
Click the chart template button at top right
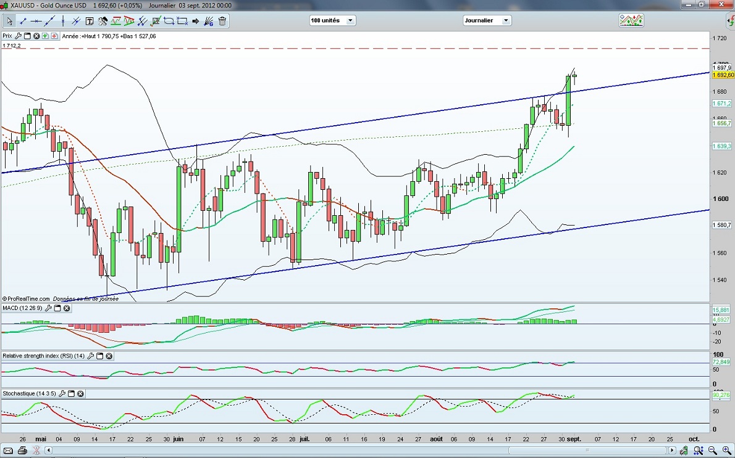tap(631, 20)
